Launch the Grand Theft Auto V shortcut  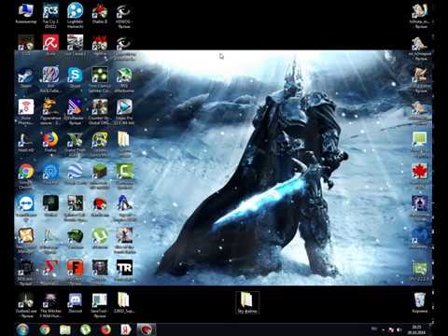tap(75, 144)
